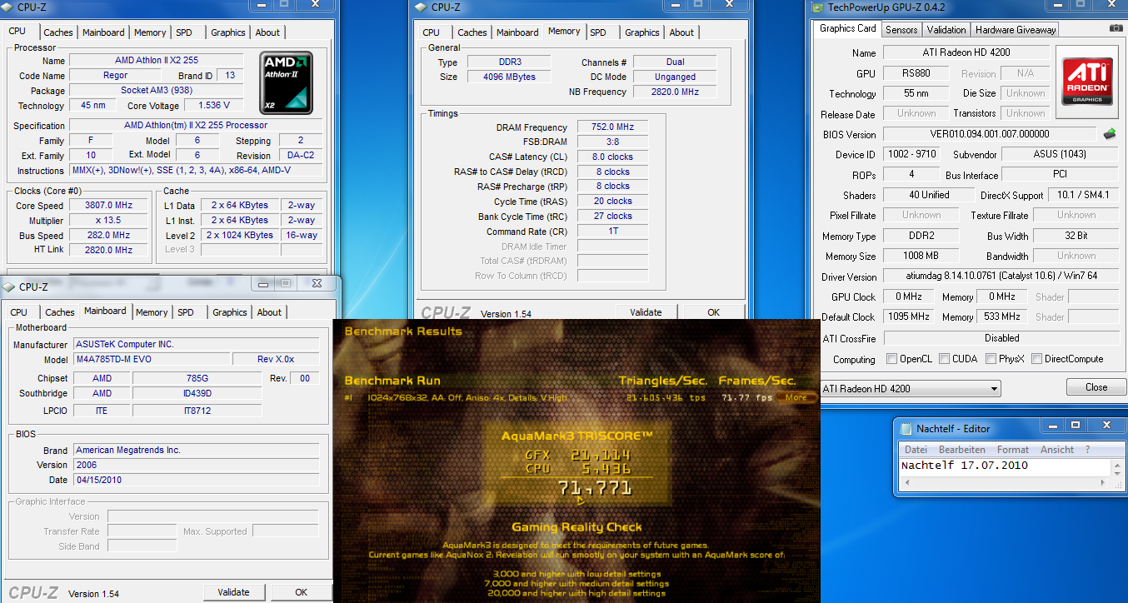Viewport: 1128px width, 603px height.
Task: Open Hardware Giveaway tab in GPU-Z
Action: 1016,29
